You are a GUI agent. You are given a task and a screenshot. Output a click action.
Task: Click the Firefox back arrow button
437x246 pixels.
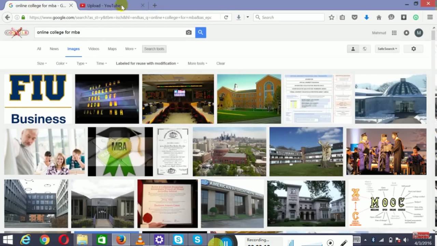coord(8,17)
